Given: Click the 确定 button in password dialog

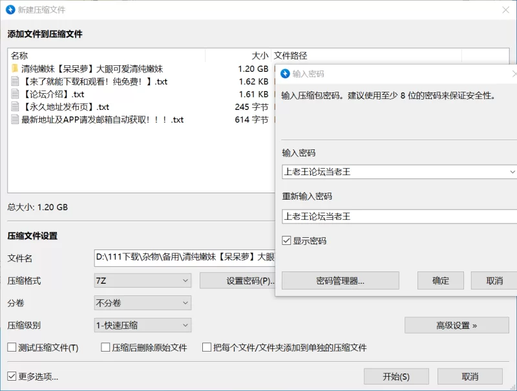Looking at the screenshot, I should pyautogui.click(x=440, y=280).
